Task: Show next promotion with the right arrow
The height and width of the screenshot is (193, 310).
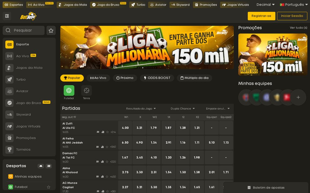Action: click(x=303, y=55)
